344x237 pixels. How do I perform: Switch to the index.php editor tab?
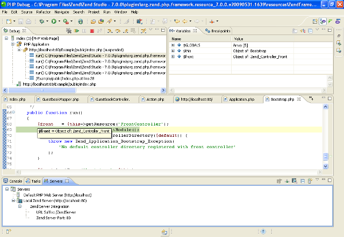pyautogui.click(x=15, y=99)
